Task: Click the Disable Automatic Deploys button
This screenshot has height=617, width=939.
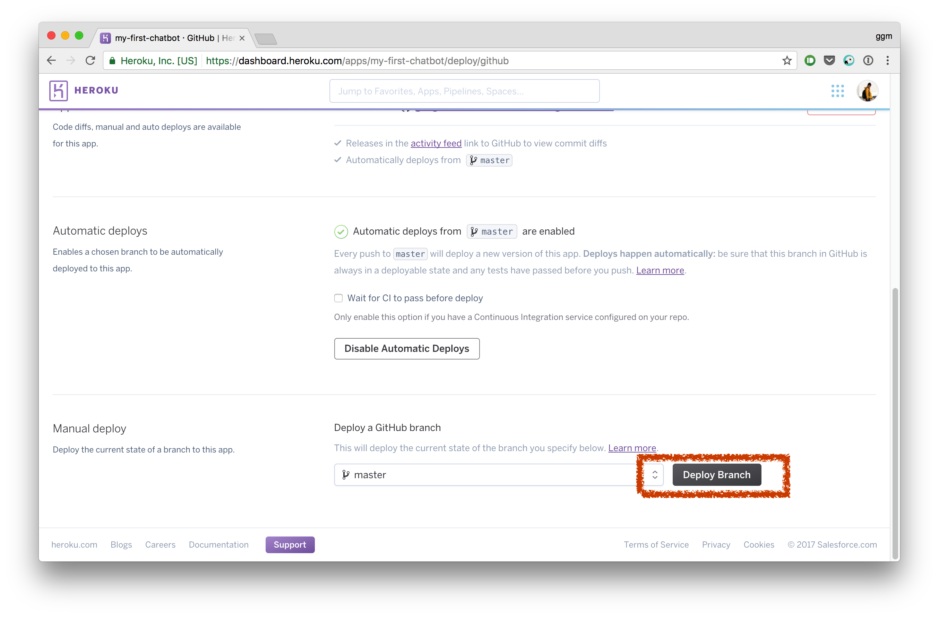Action: (406, 348)
